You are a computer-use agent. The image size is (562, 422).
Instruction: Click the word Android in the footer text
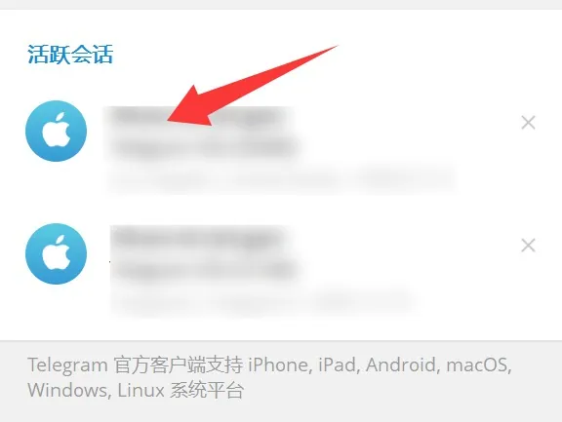403,365
